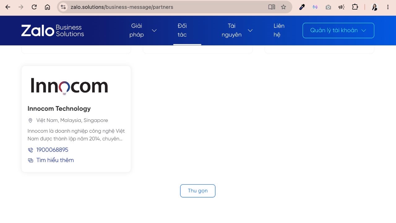Click the chat icon beside Tìm hiểu thêm
This screenshot has width=396, height=223.
pos(30,160)
